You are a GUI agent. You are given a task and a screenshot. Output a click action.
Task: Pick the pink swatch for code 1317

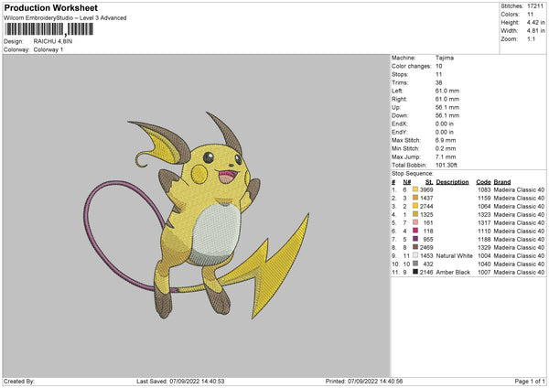point(415,222)
